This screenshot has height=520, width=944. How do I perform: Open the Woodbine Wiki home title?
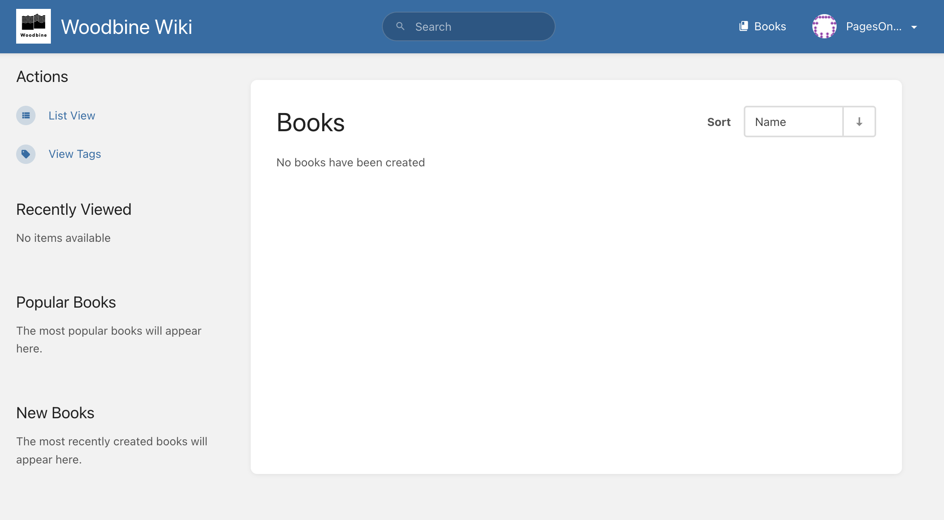click(x=126, y=27)
